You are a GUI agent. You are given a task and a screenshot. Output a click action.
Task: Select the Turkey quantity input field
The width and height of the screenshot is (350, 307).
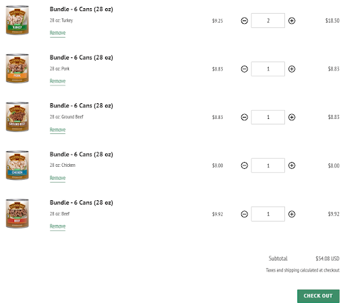tap(268, 21)
